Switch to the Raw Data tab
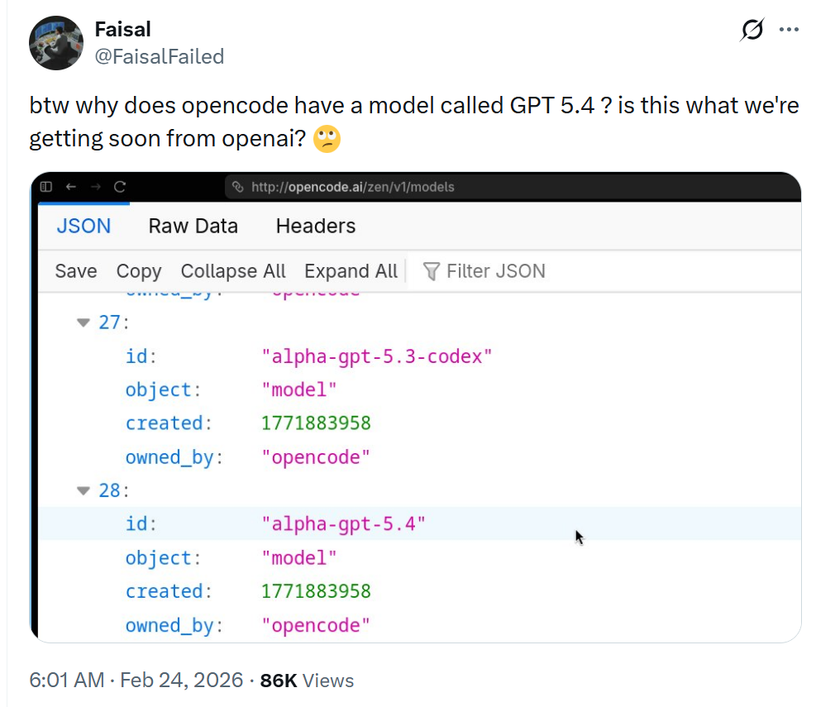This screenshot has height=707, width=816. [x=193, y=226]
